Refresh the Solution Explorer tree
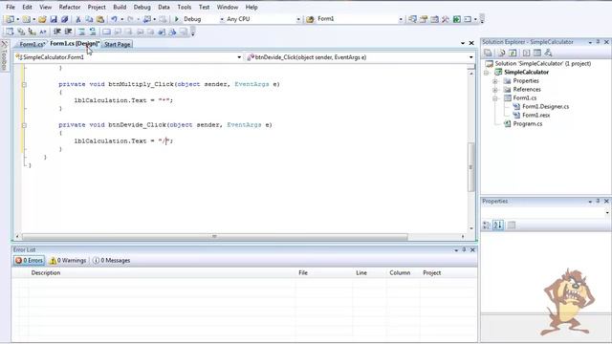Image resolution: width=612 pixels, height=344 pixels. coord(513,53)
